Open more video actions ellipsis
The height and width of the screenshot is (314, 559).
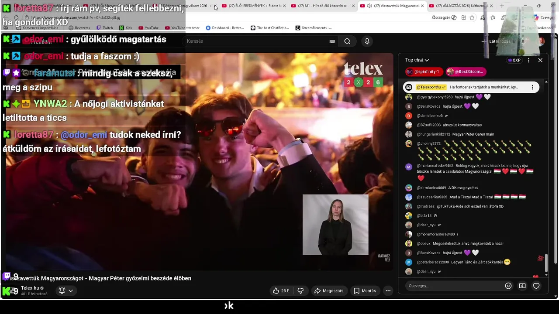pyautogui.click(x=388, y=290)
